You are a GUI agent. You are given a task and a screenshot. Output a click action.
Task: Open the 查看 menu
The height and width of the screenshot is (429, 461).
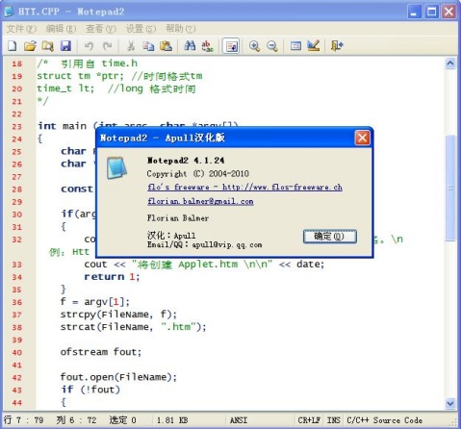tap(101, 29)
